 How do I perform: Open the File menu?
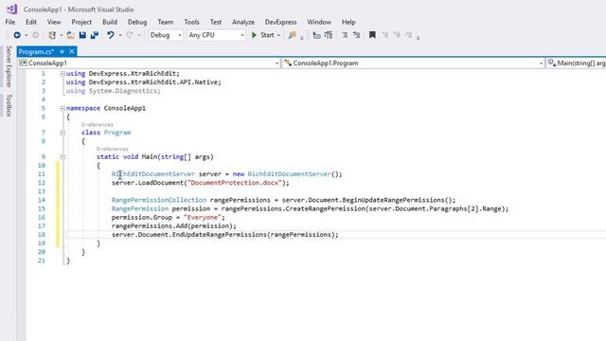click(x=10, y=22)
